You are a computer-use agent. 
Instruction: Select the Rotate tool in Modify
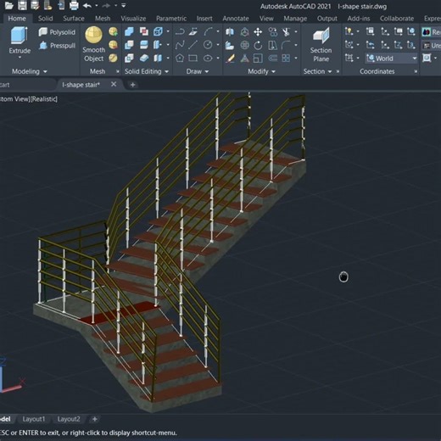click(258, 45)
